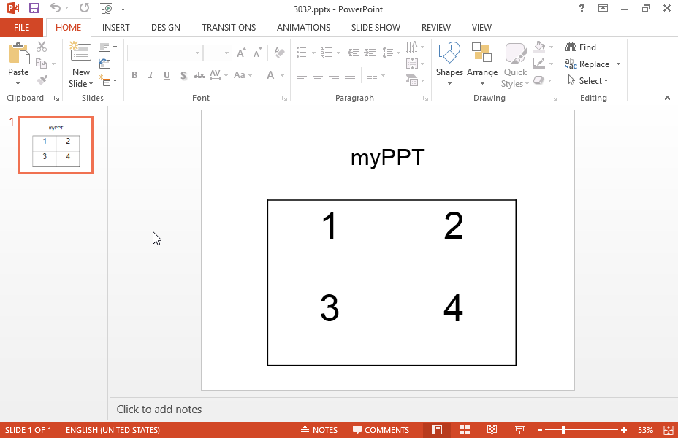Image resolution: width=678 pixels, height=438 pixels.
Task: Switch to the TRANSITIONS tab
Action: (x=229, y=28)
